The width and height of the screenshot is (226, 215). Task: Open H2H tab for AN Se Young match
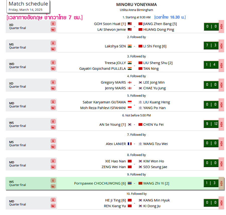(221, 124)
